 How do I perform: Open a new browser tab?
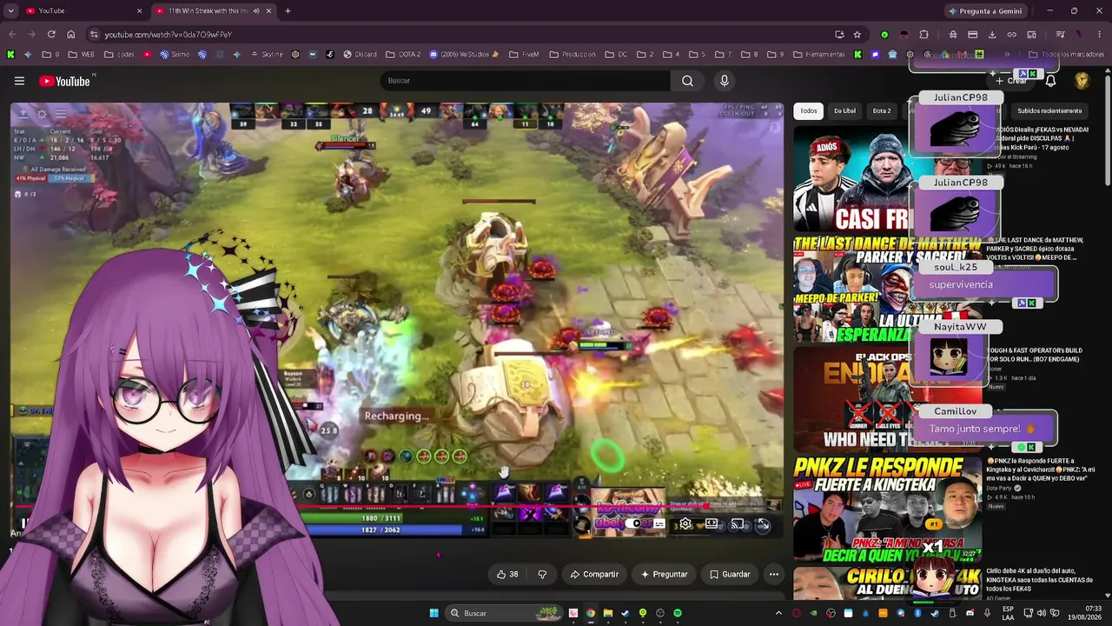pyautogui.click(x=288, y=10)
